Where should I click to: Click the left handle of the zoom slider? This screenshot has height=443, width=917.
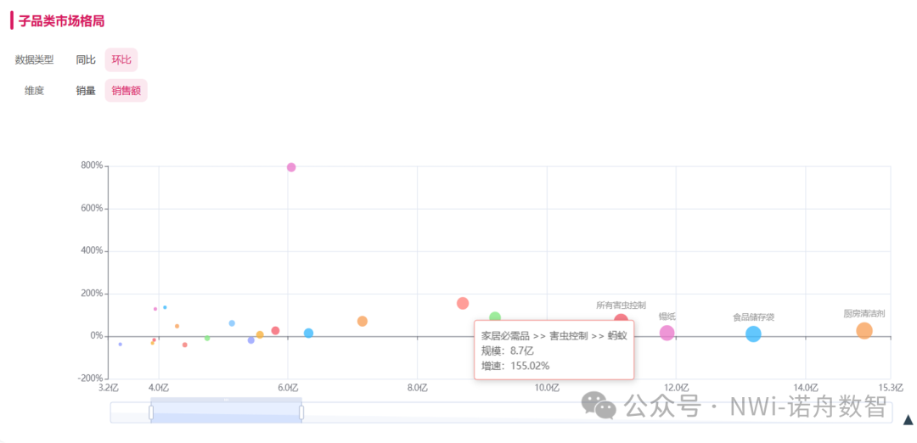tap(151, 412)
